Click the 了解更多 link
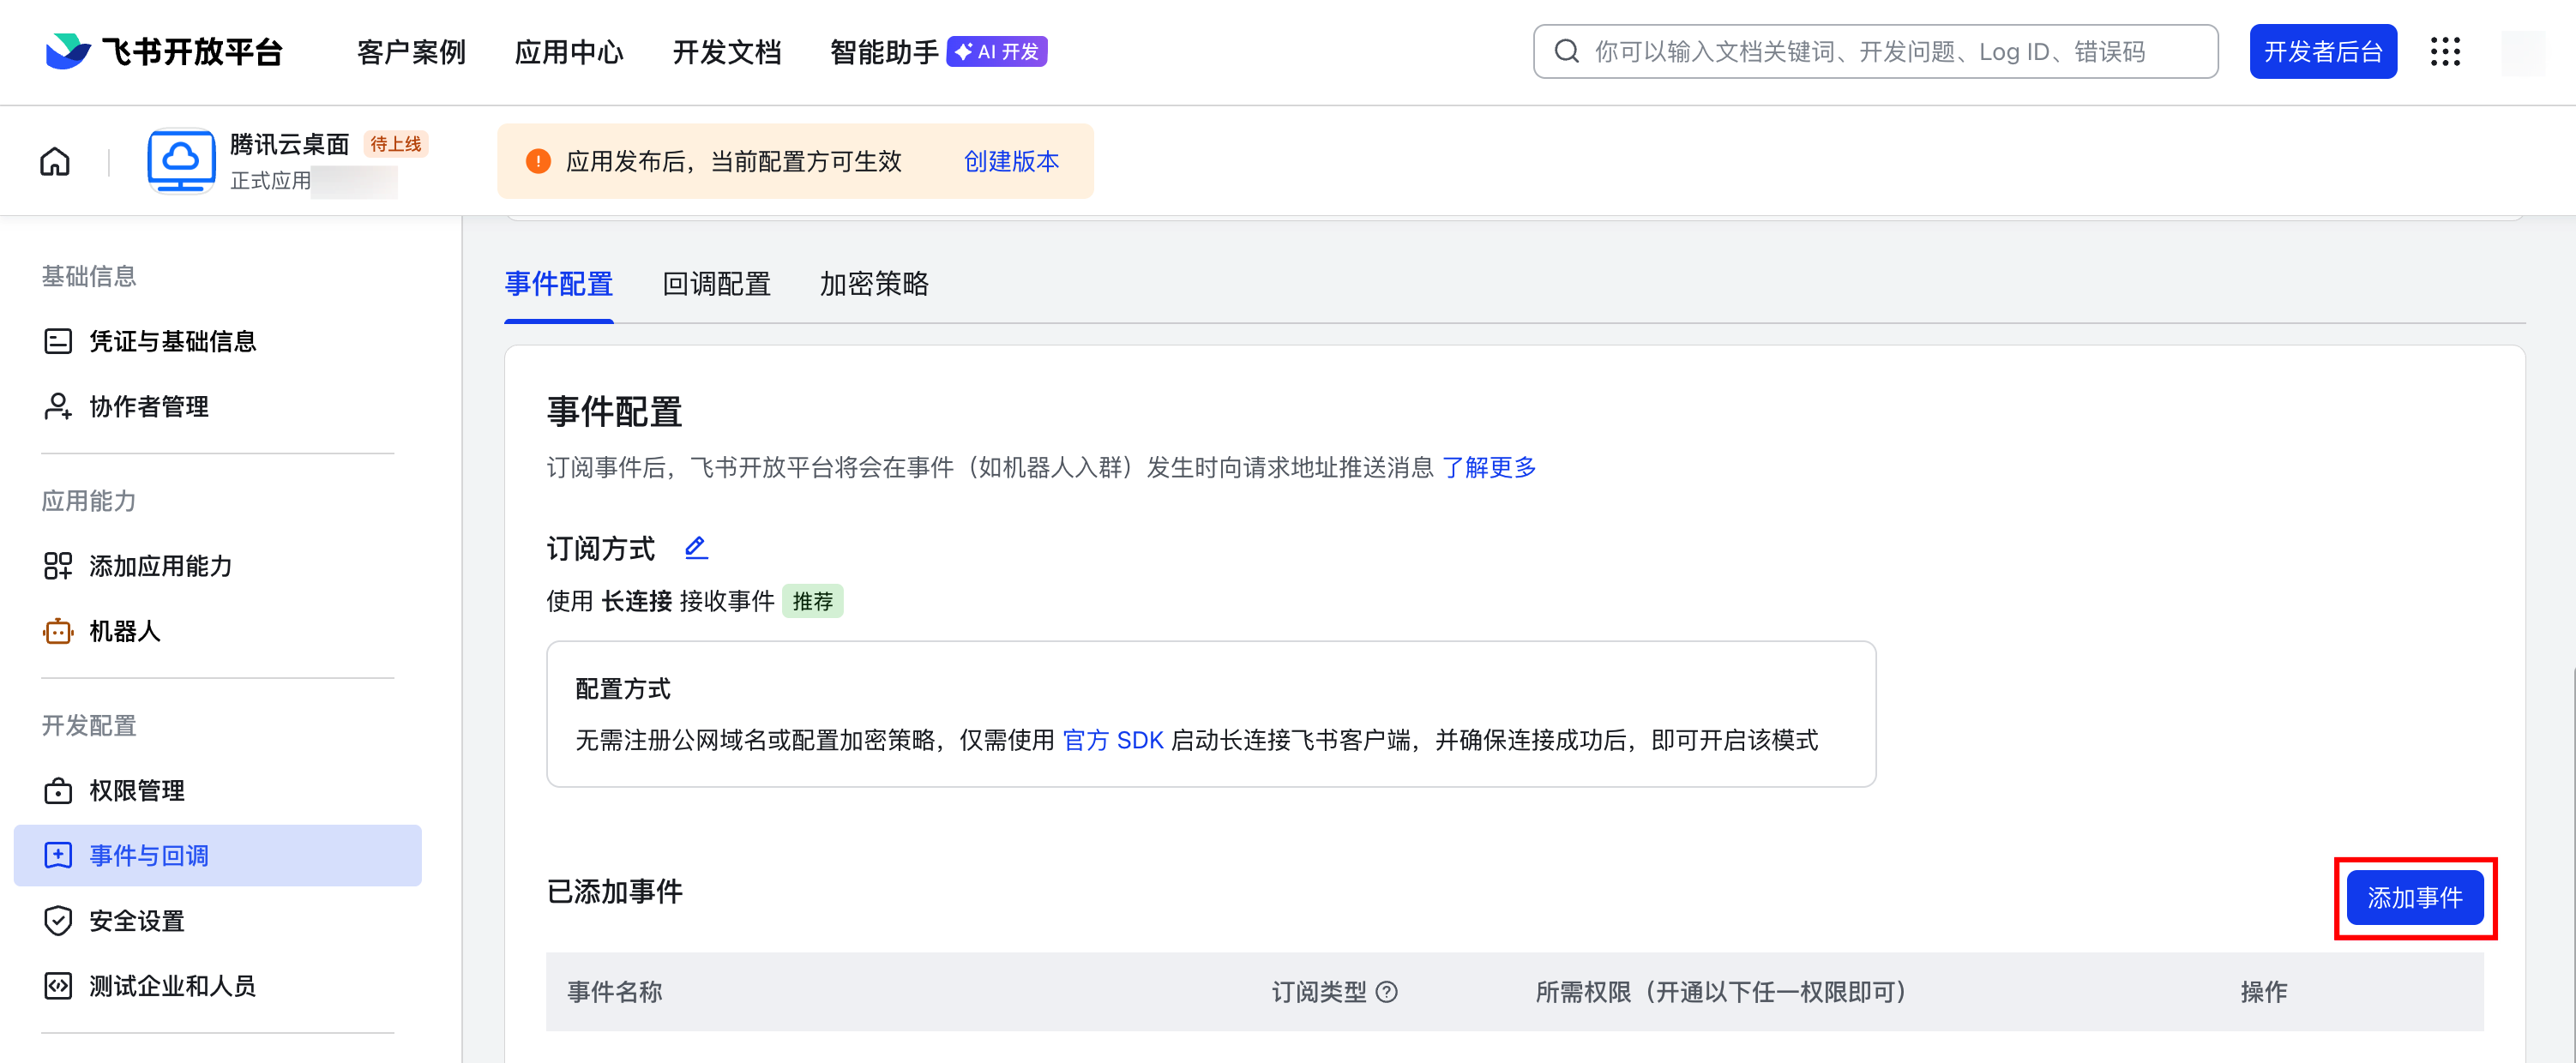Image resolution: width=2576 pixels, height=1063 pixels. click(1488, 467)
